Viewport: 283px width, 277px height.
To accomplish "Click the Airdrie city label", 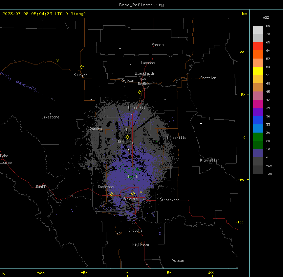I will coord(133,177).
